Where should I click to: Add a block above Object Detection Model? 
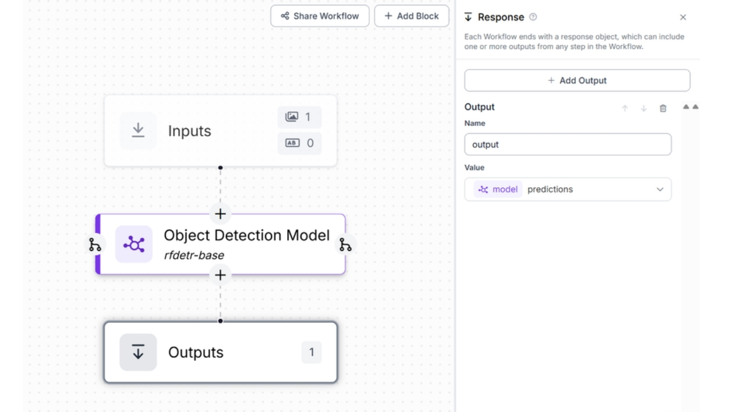[x=220, y=214]
